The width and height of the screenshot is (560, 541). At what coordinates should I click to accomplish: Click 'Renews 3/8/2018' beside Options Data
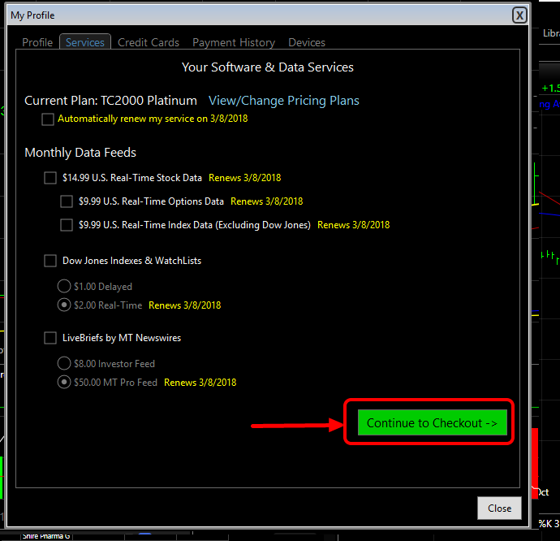[266, 201]
